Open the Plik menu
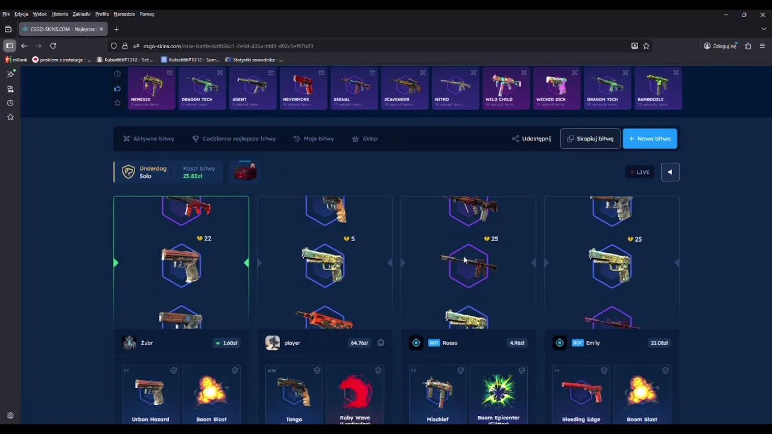 6,14
